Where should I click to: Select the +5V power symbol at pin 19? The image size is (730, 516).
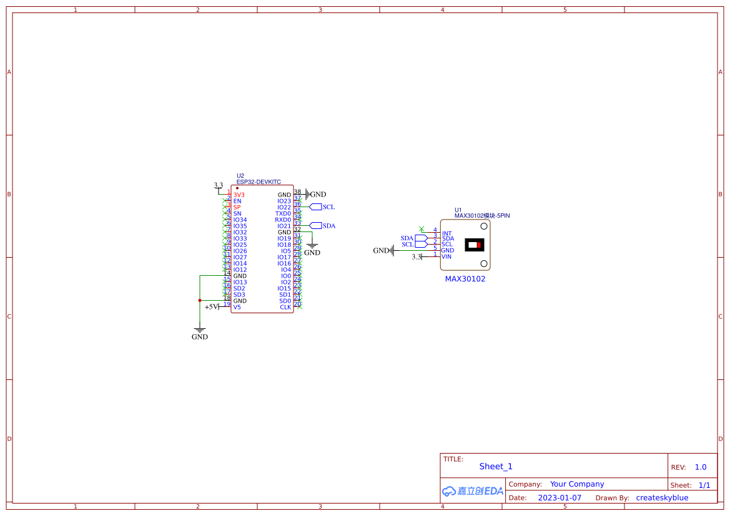tap(212, 306)
